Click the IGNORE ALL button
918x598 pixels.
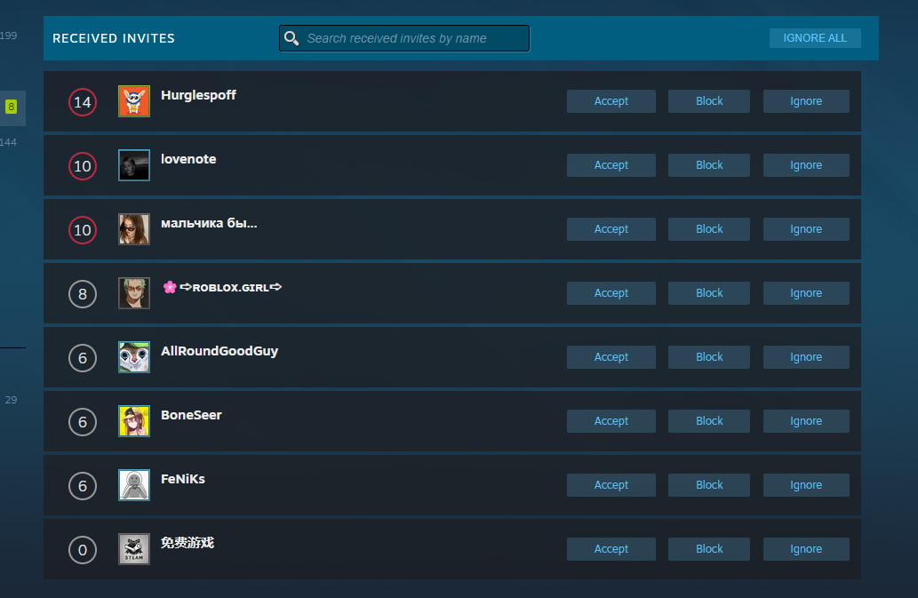815,38
